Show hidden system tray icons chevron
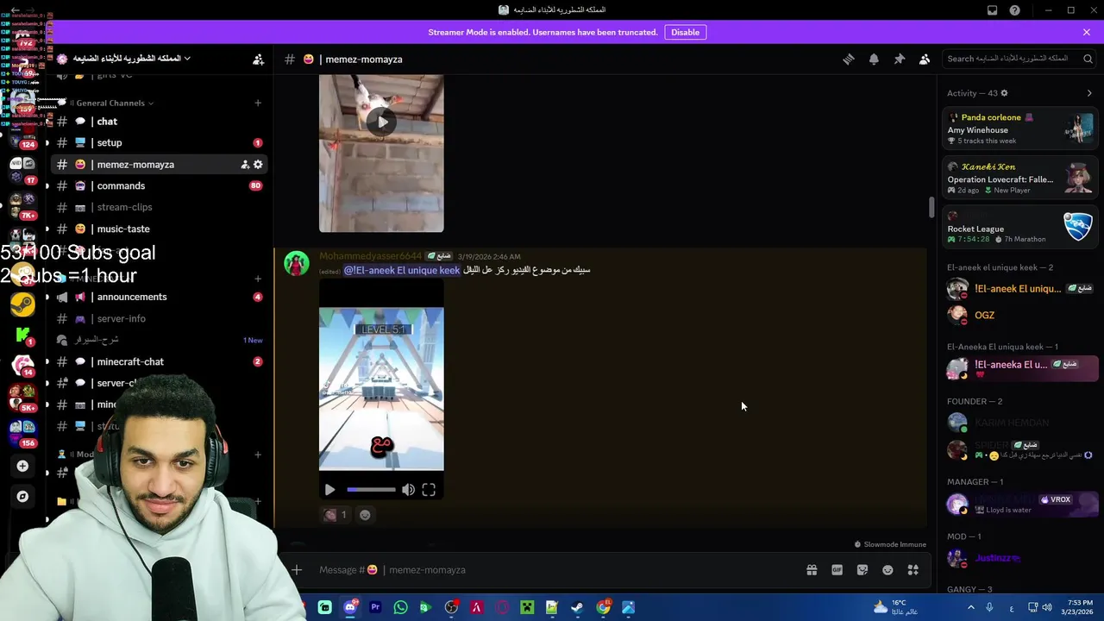1104x621 pixels. tap(970, 607)
